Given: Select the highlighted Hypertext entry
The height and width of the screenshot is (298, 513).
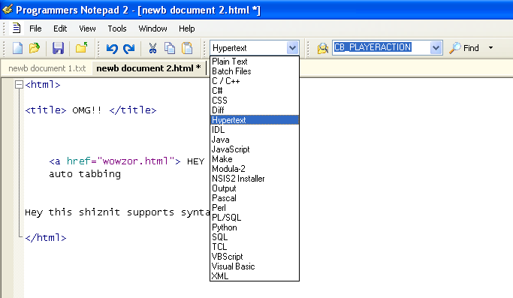Looking at the screenshot, I should (x=255, y=120).
